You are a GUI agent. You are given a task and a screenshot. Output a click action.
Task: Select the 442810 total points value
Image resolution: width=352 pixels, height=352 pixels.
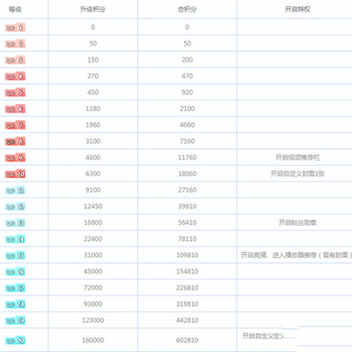187,320
